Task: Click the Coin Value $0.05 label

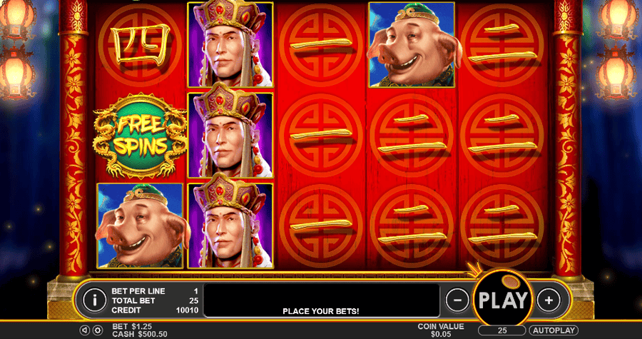Action: pyautogui.click(x=441, y=330)
